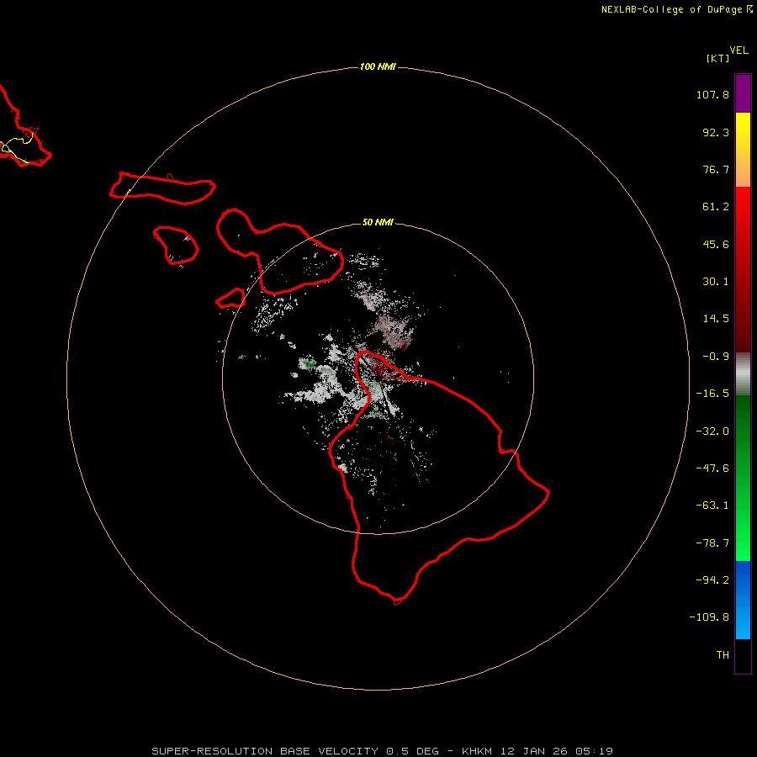The height and width of the screenshot is (757, 757).
Task: Click the Super-Resolution Base Velocity caption text
Action: [383, 751]
